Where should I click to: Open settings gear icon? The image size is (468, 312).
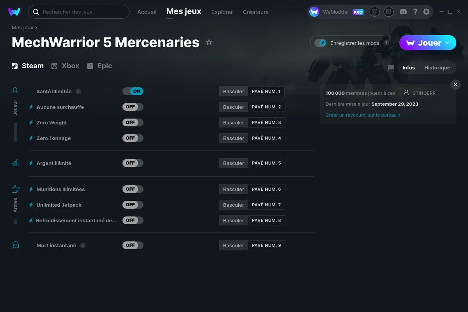tap(426, 12)
